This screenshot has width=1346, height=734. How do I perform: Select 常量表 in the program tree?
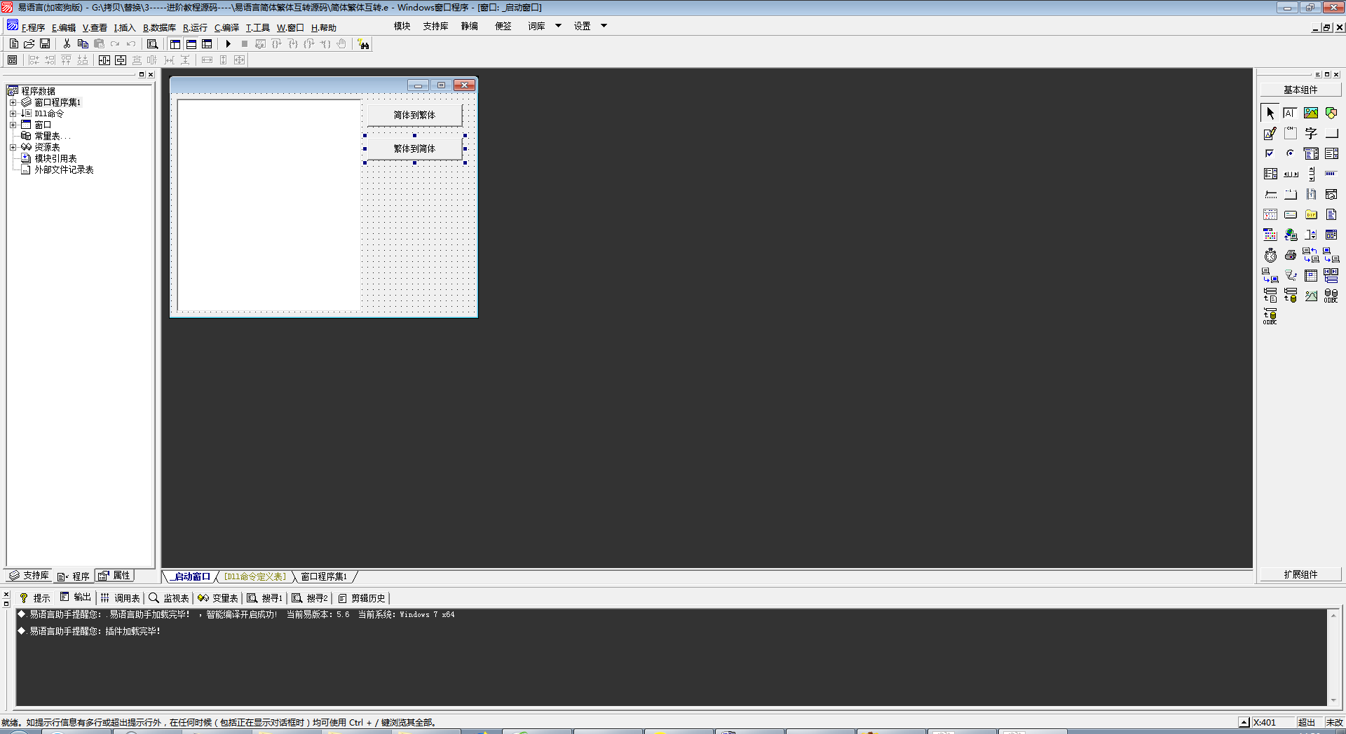[47, 136]
